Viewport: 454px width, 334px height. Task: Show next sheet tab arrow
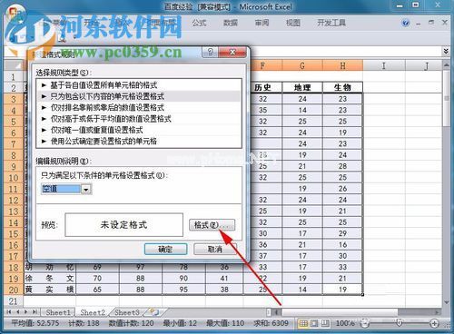[x=26, y=312]
